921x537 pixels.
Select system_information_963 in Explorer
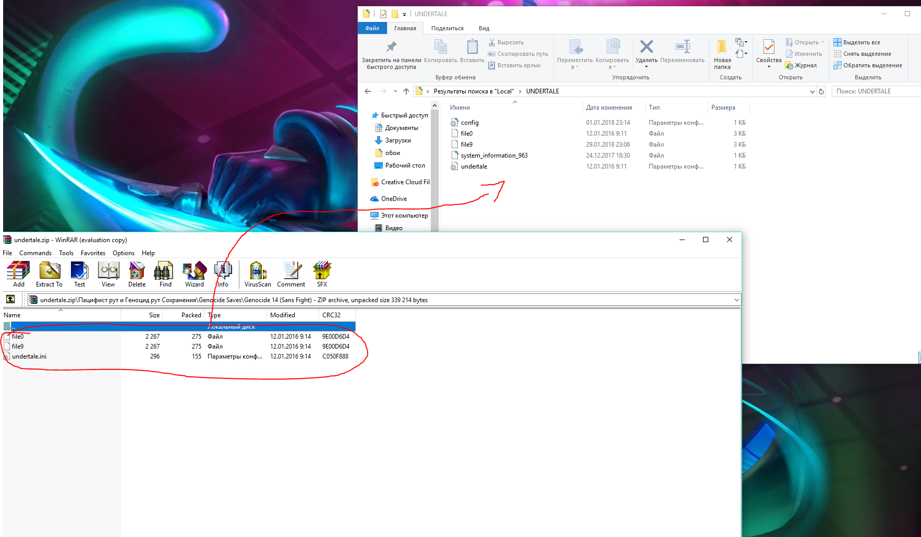pyautogui.click(x=599, y=156)
